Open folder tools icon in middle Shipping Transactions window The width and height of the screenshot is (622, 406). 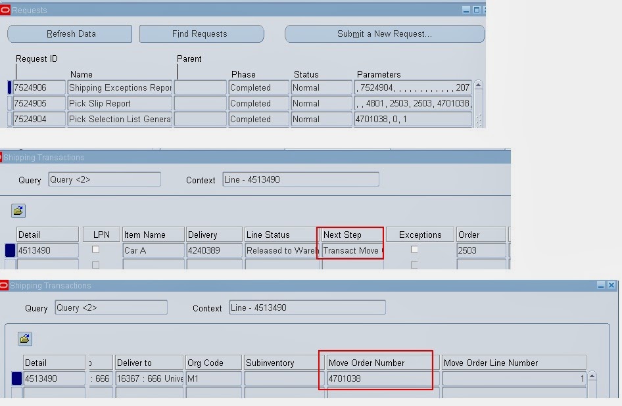pyautogui.click(x=18, y=211)
